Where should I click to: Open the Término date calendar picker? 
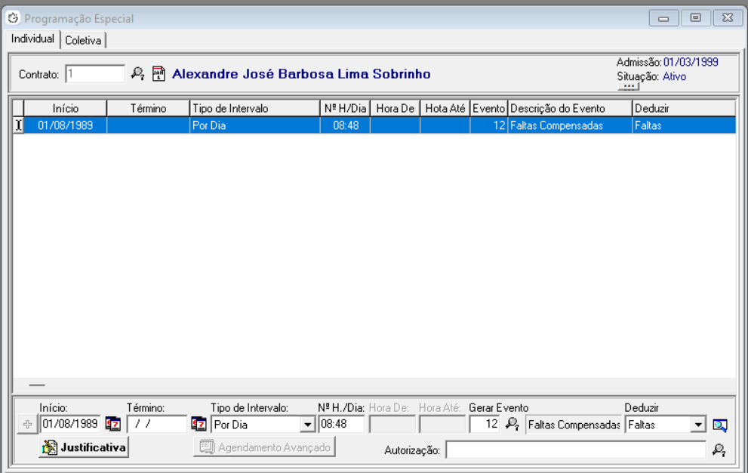point(199,424)
